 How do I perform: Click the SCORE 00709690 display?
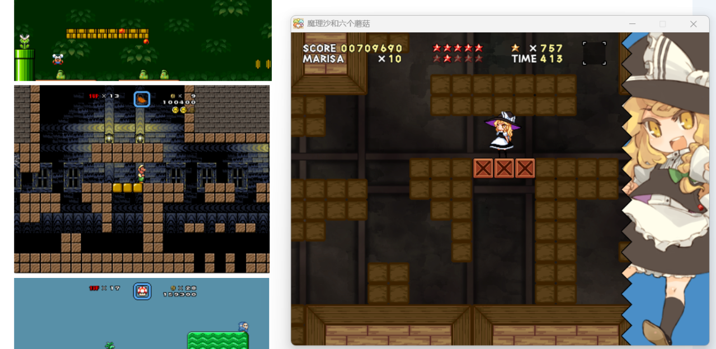(352, 48)
